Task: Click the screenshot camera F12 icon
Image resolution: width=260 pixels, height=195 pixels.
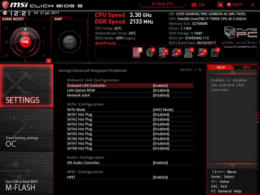Action: (194, 5)
